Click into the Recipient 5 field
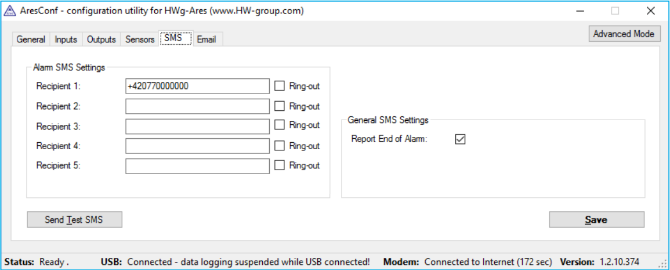The width and height of the screenshot is (670, 270). tap(197, 166)
